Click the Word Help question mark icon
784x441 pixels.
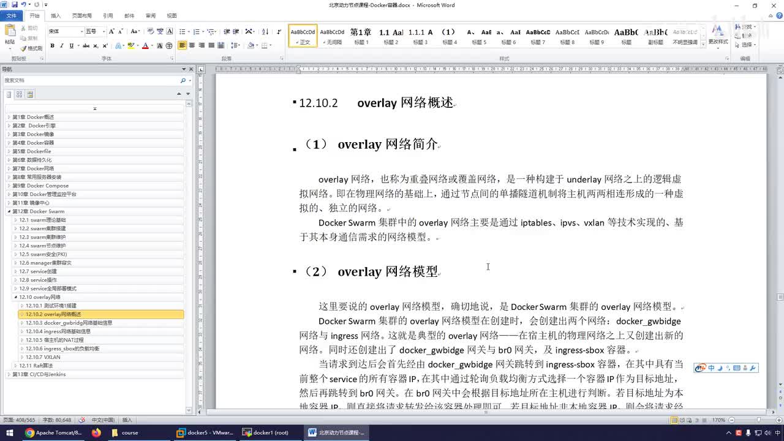(x=778, y=15)
